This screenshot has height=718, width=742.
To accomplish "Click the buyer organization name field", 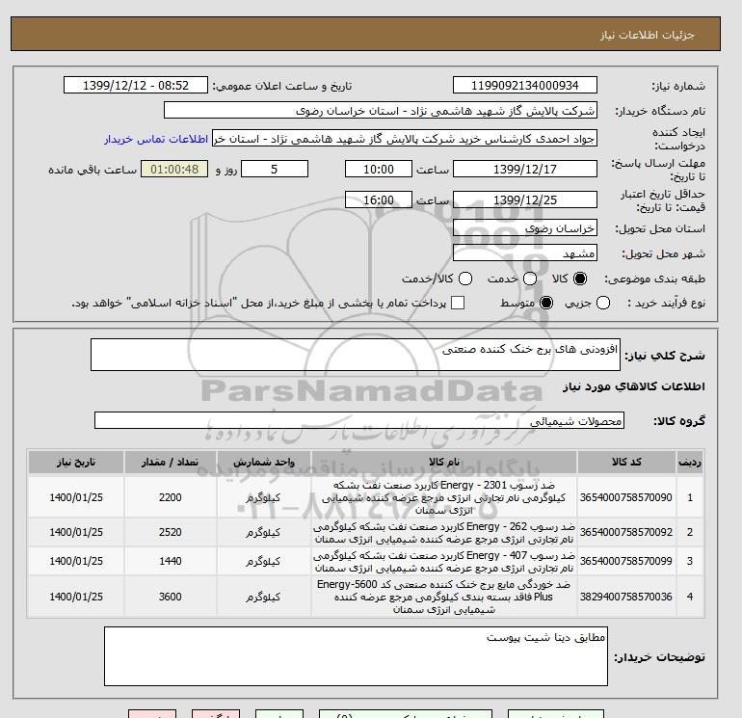I will point(381,110).
